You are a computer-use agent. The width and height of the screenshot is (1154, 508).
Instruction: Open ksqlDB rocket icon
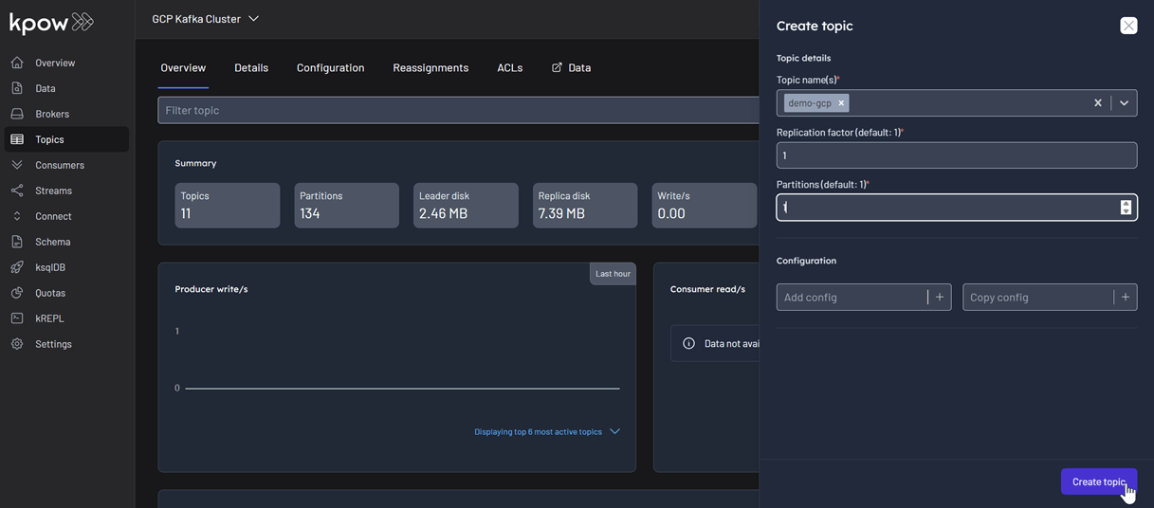[17, 267]
